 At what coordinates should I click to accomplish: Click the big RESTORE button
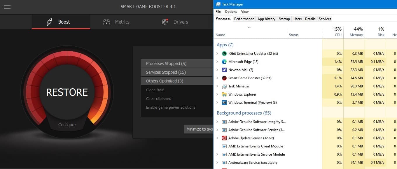[67, 92]
